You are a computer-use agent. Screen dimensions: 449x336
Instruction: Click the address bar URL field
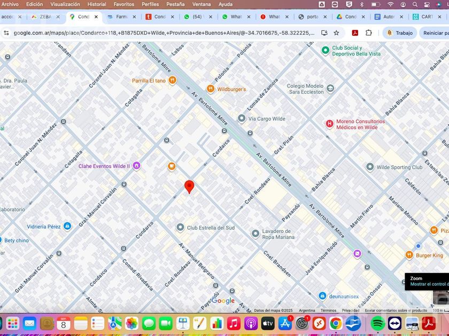[160, 33]
